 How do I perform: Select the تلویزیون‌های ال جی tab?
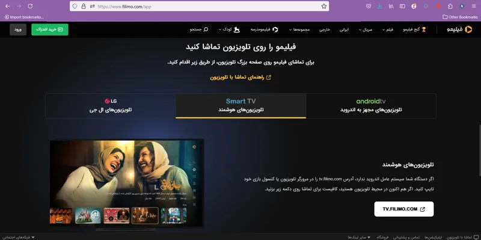click(x=111, y=106)
